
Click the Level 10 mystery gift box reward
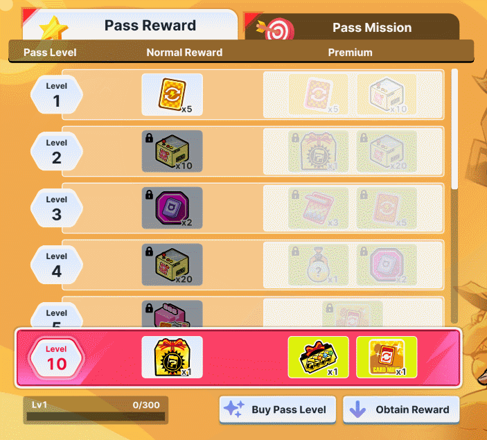click(x=172, y=357)
